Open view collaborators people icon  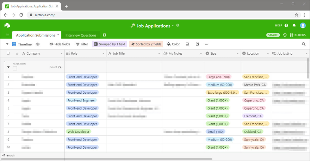pyautogui.click(x=38, y=44)
